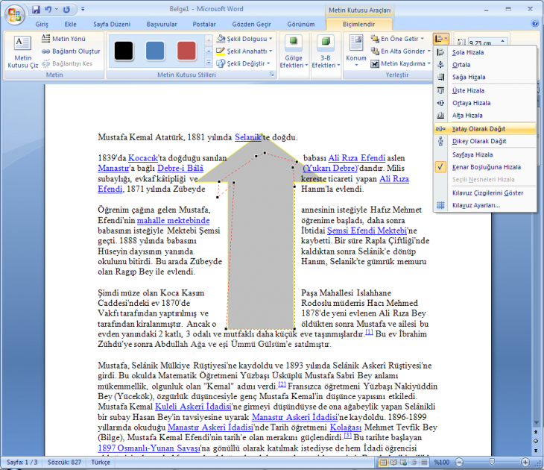Click the Save icon in quick access toolbar
Image resolution: width=544 pixels, height=470 pixels.
[x=36, y=10]
